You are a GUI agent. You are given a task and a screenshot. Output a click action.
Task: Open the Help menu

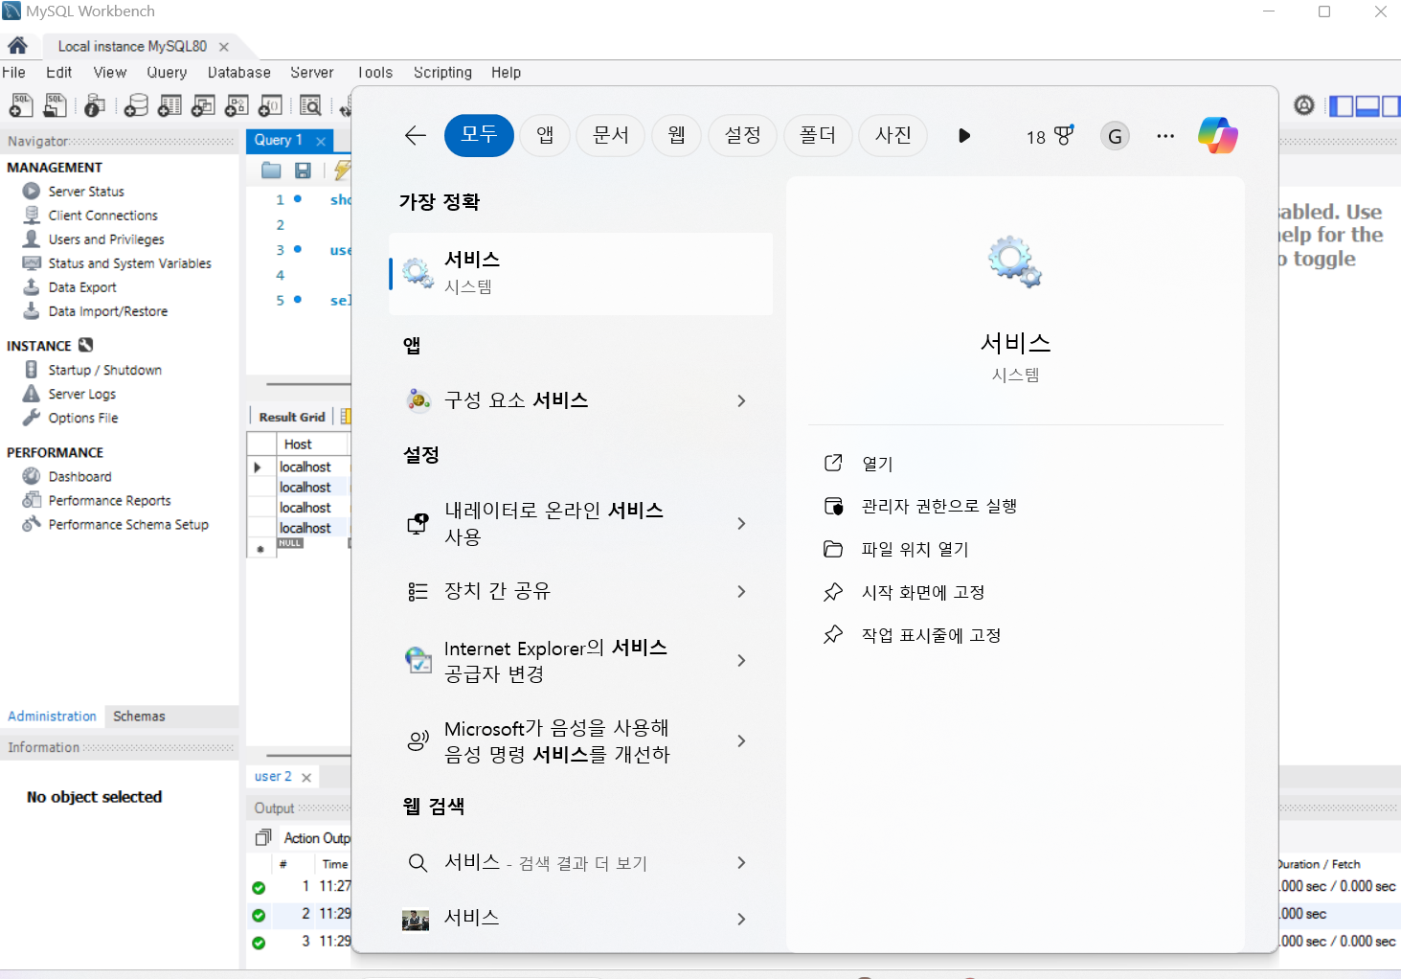(506, 72)
